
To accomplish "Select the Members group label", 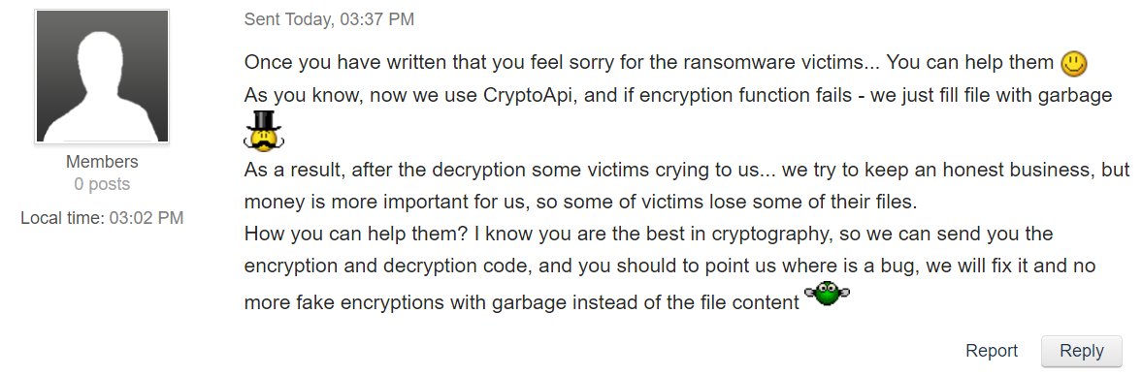I will click(102, 162).
